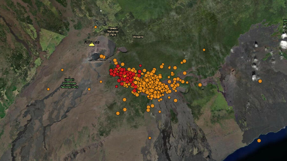
Task: Click the Kilauea text label
Action: (x=92, y=42)
